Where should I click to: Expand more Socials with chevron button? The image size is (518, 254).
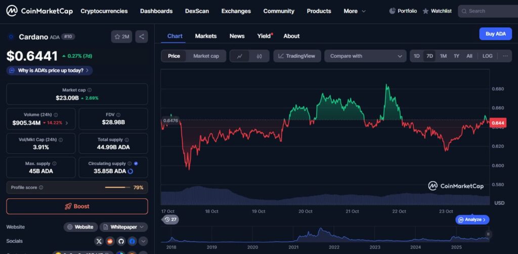coord(143,241)
